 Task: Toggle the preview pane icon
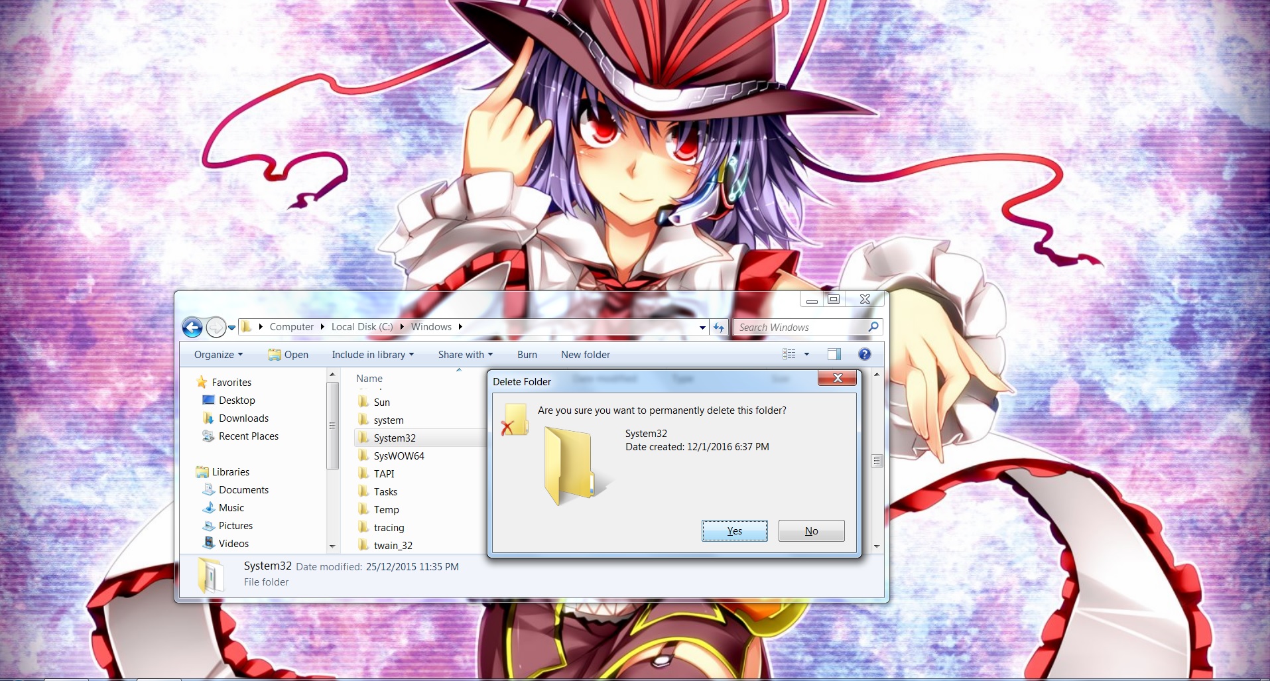click(x=834, y=354)
